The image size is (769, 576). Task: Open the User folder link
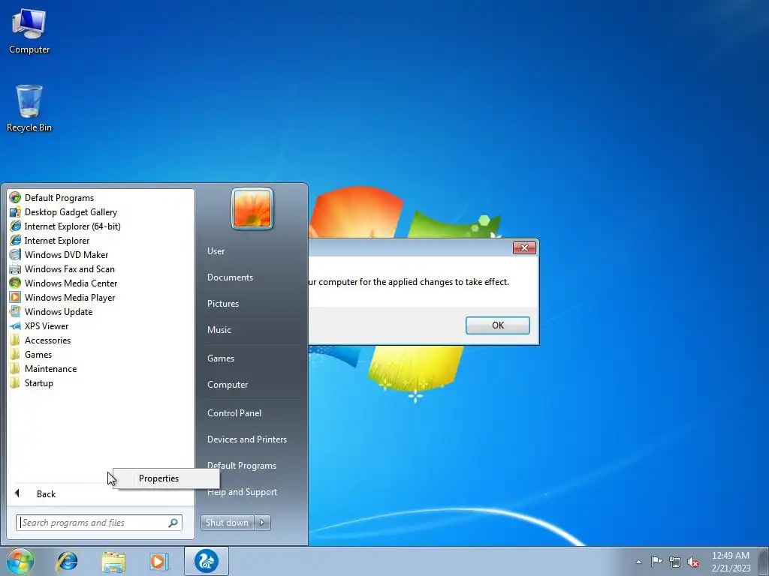(x=216, y=250)
